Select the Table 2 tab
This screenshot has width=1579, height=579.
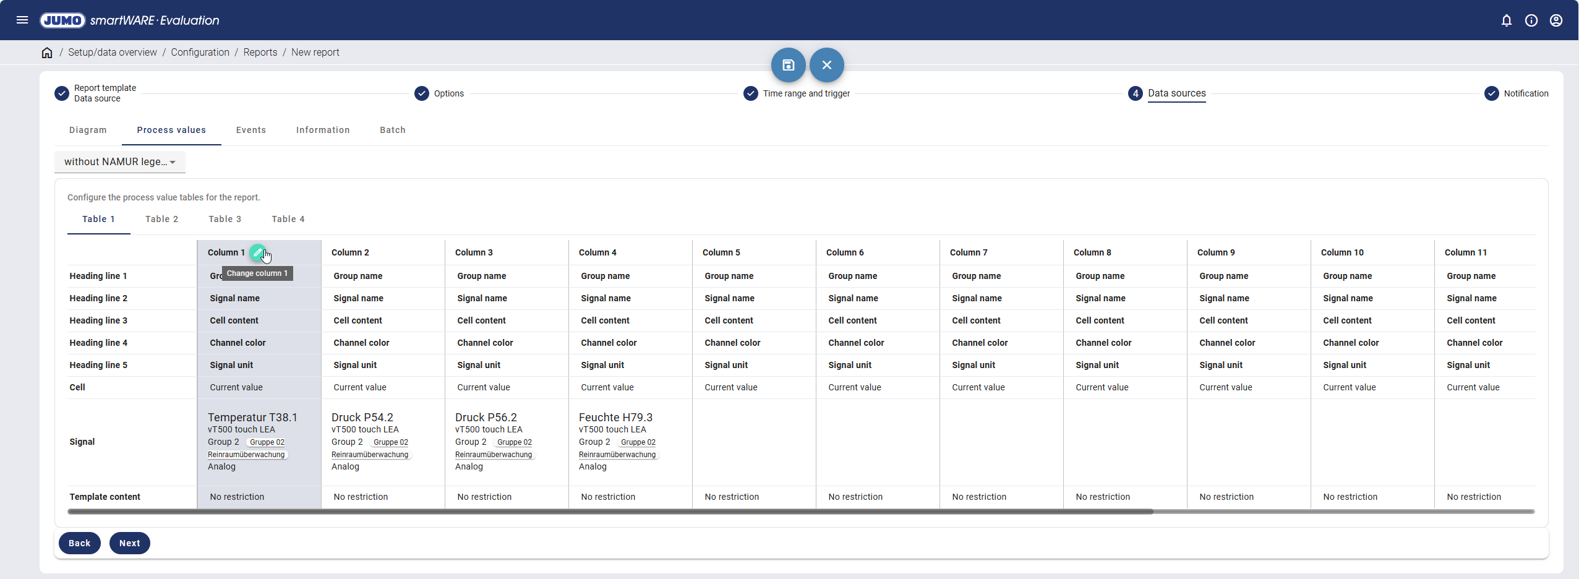(161, 219)
